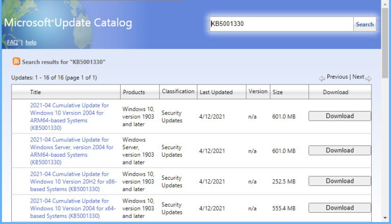Click the n/a version in Windows 10 ARM64 row
Viewport: 391px width, 224px height.
[x=253, y=117]
